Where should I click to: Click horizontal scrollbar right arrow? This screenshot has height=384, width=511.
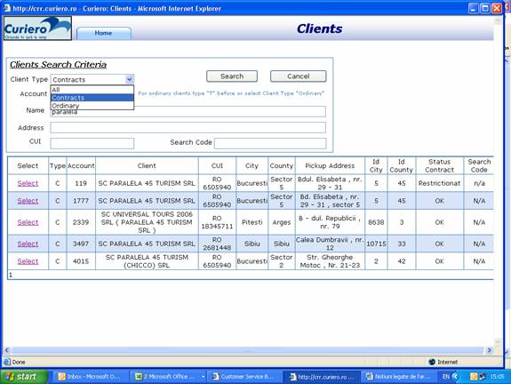click(x=489, y=350)
